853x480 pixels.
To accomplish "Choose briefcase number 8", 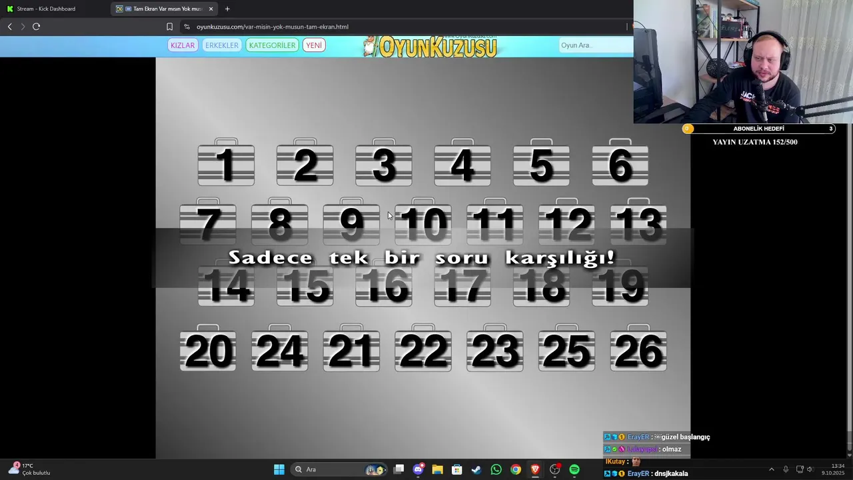I will 280,221.
